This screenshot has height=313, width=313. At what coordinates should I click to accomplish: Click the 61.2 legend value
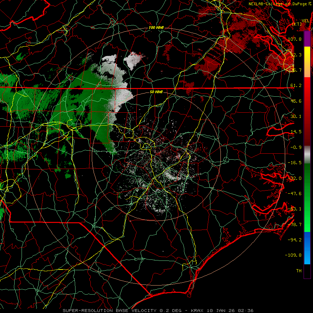[296, 86]
